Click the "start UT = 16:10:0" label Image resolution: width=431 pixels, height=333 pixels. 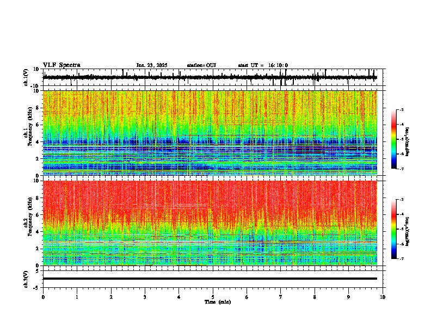click(263, 65)
